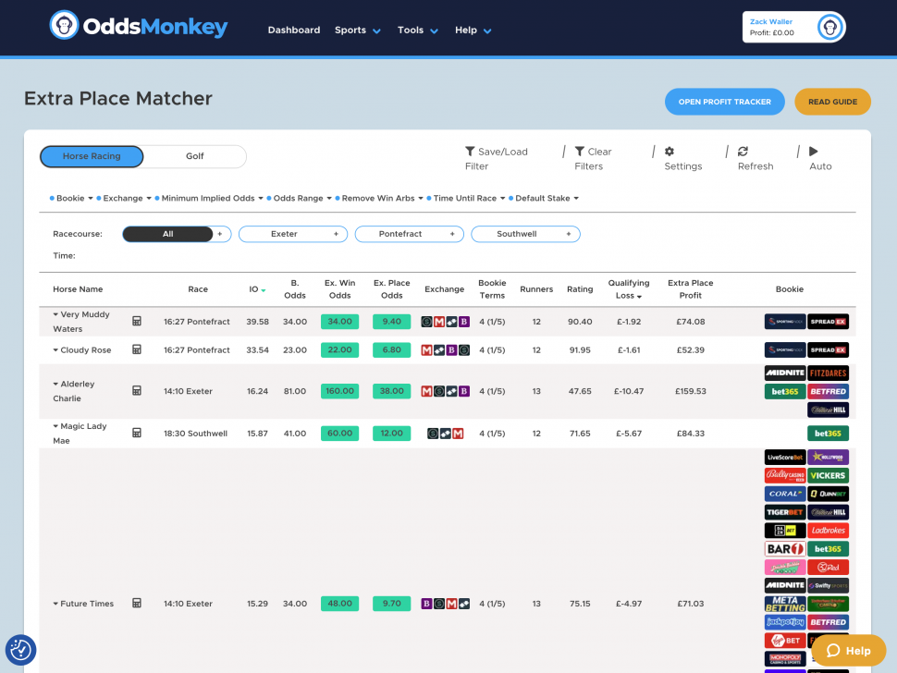Toggle the Southwell racecourse filter
The width and height of the screenshot is (897, 673).
[525, 234]
